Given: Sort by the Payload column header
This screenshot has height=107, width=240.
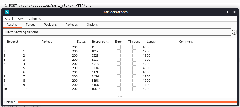Looking at the screenshot, I should (47, 42).
